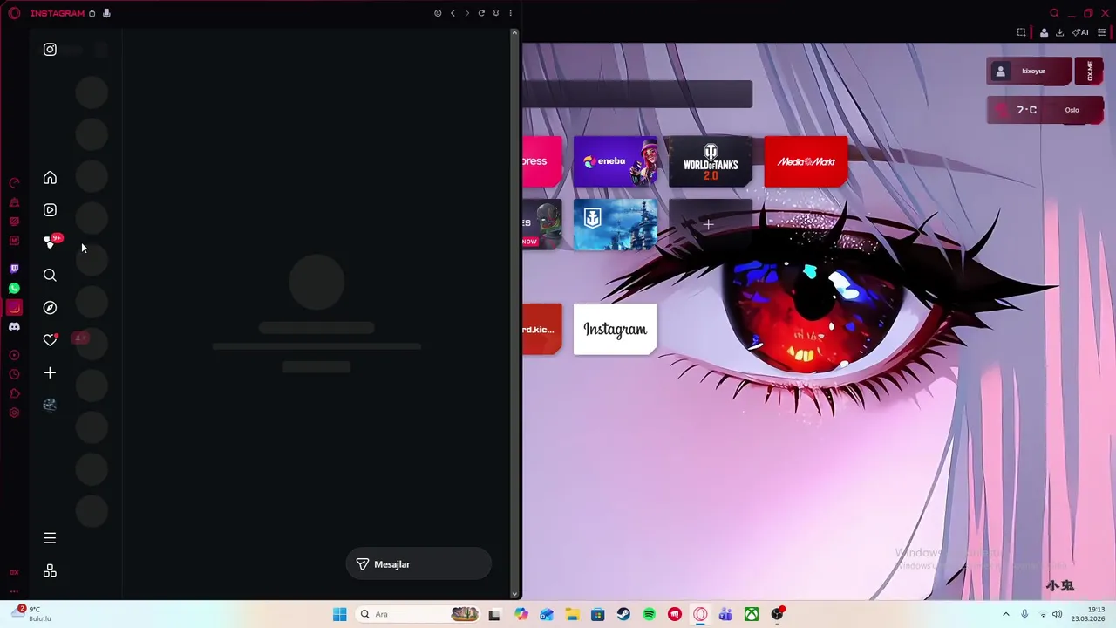Viewport: 1116px width, 628px height.
Task: Open File Explorer from the taskbar
Action: click(572, 614)
